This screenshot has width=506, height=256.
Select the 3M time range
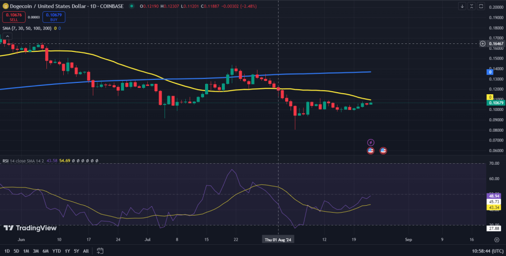(36, 251)
